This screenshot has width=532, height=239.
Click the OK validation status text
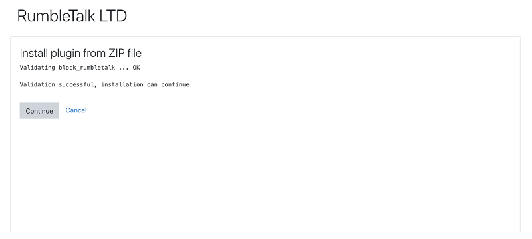click(x=136, y=68)
